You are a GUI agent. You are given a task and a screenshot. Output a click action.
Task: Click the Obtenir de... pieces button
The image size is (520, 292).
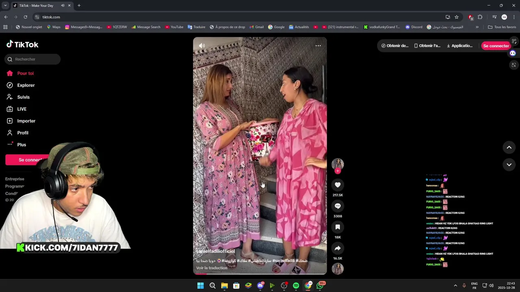point(395,46)
